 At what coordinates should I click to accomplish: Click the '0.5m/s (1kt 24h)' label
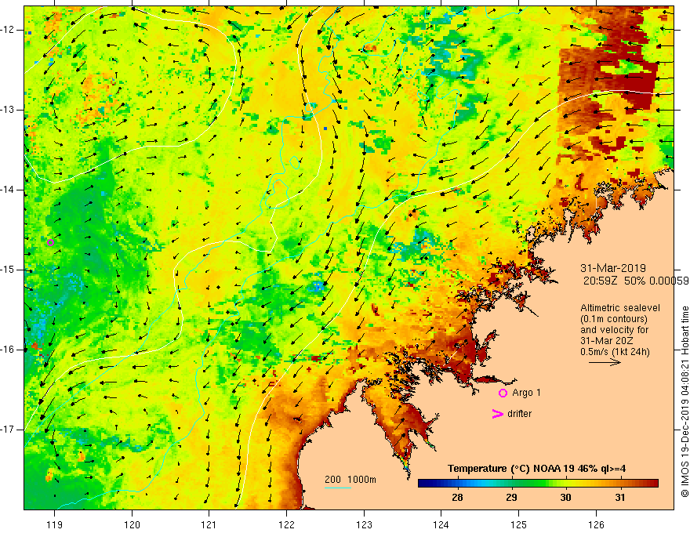tap(615, 352)
